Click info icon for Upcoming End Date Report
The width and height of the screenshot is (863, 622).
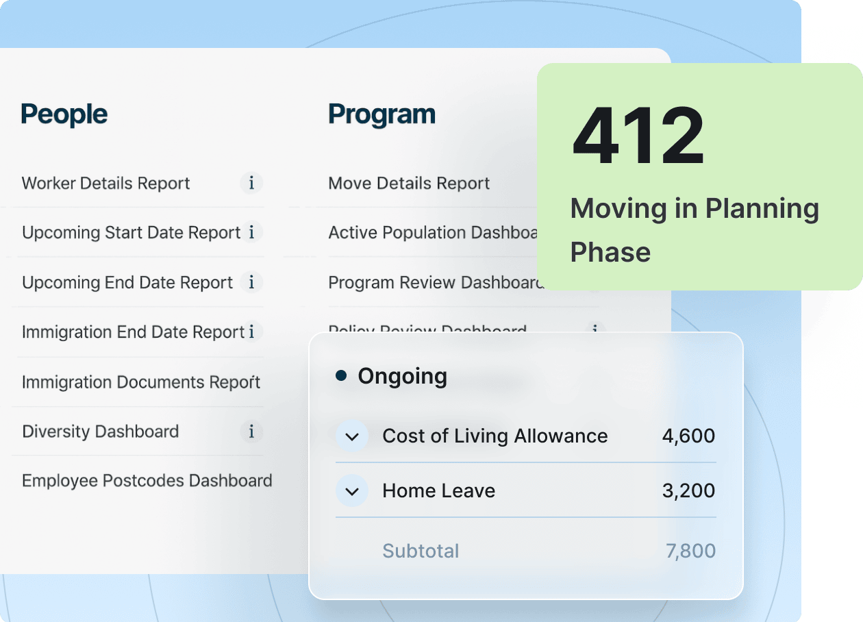(251, 282)
